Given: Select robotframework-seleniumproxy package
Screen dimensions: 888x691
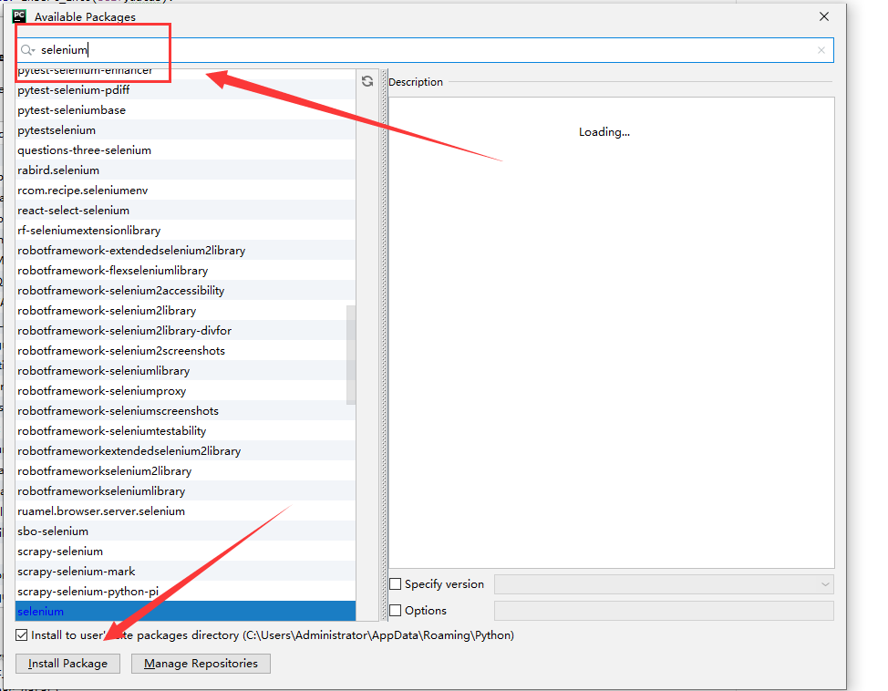Looking at the screenshot, I should click(186, 391).
